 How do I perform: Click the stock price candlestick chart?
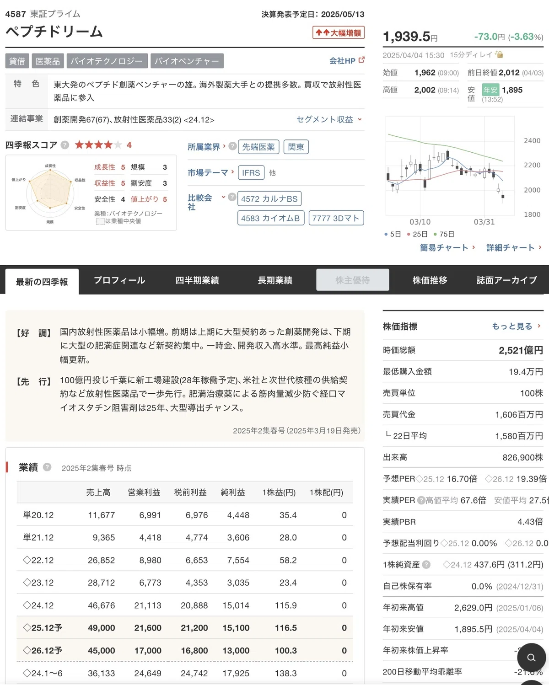(x=450, y=165)
